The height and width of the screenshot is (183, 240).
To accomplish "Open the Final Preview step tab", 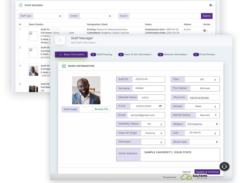I will click(204, 55).
